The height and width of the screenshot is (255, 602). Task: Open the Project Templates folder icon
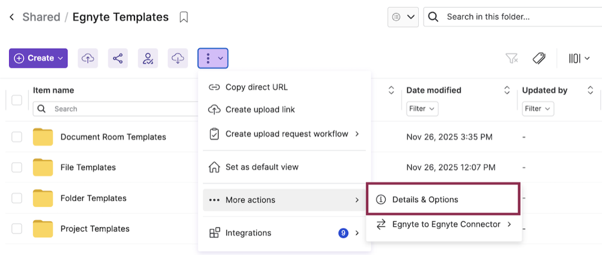(x=43, y=229)
